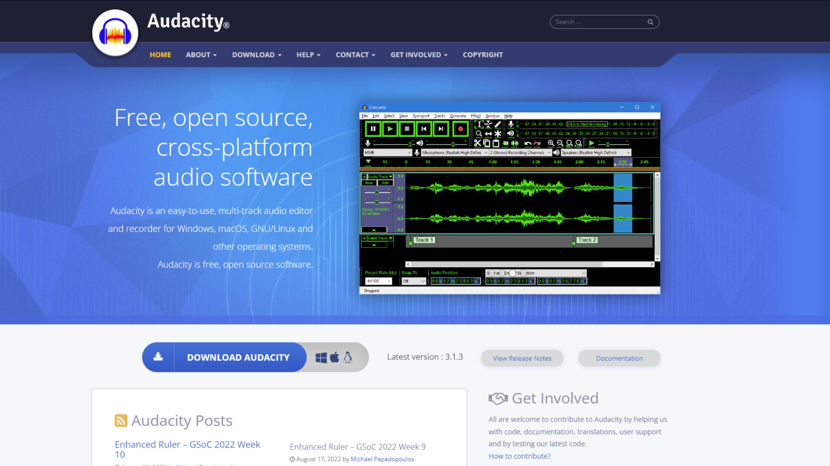Open the Recording Channels dropdown
830x466 pixels.
520,153
